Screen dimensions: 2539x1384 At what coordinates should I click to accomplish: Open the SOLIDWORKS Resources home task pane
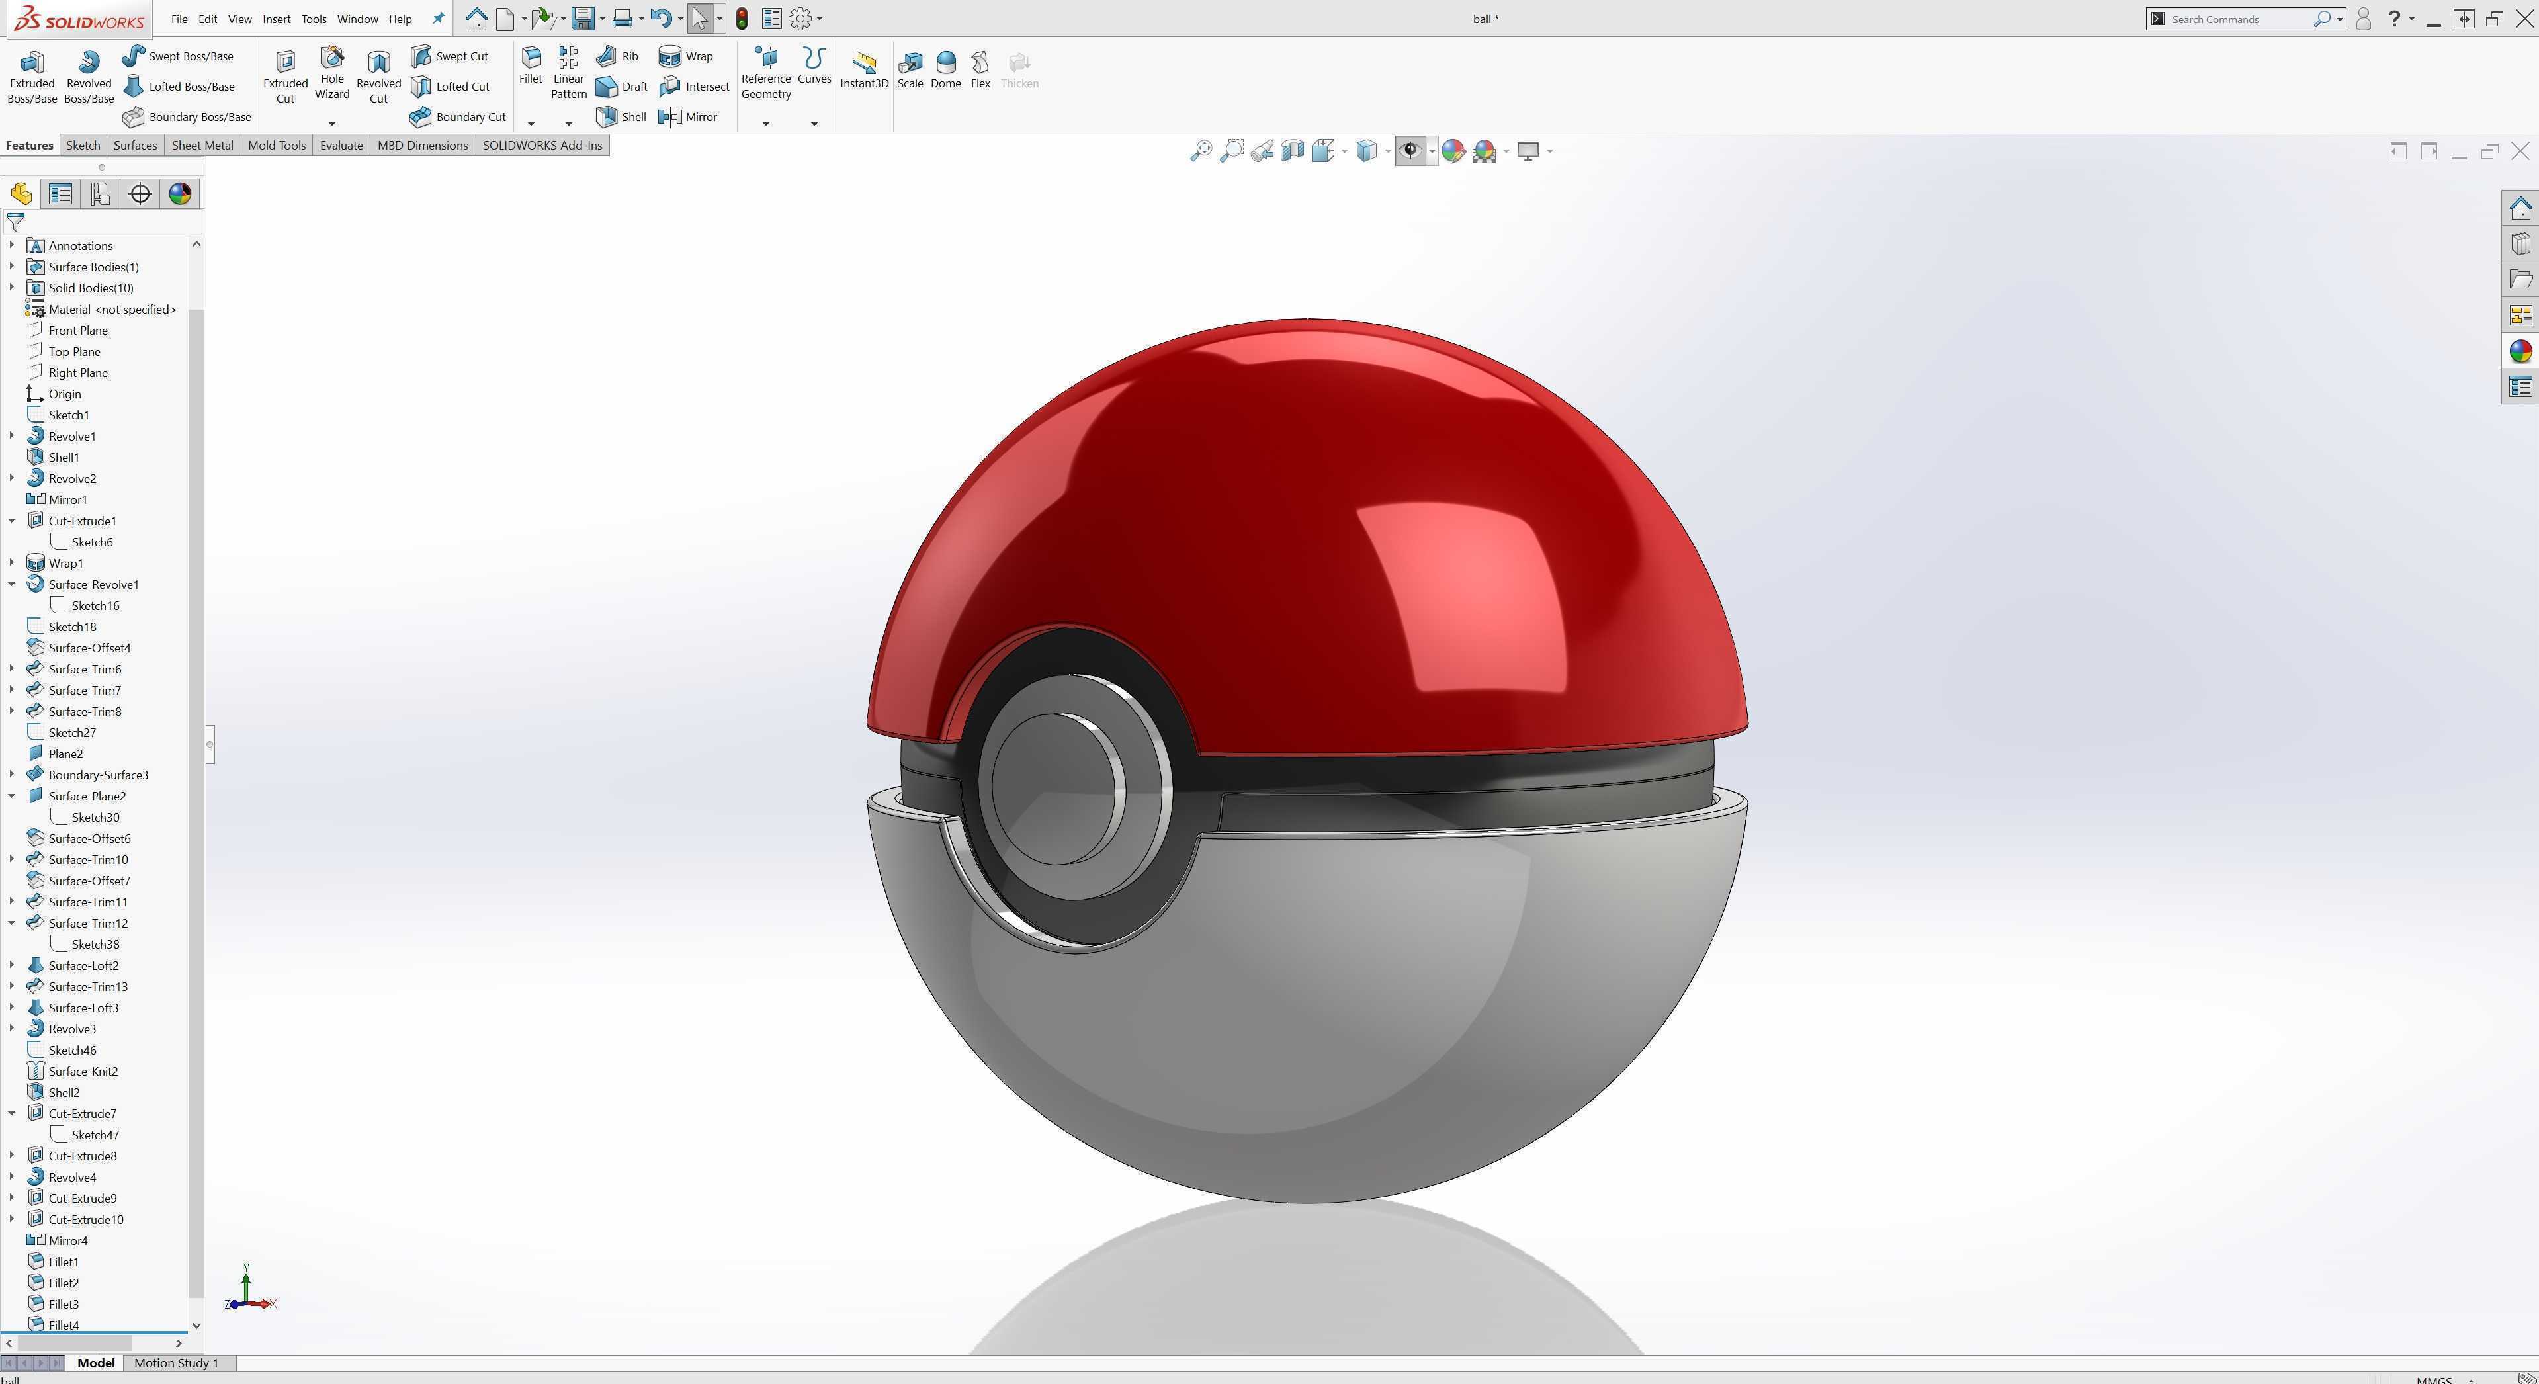click(x=2520, y=208)
